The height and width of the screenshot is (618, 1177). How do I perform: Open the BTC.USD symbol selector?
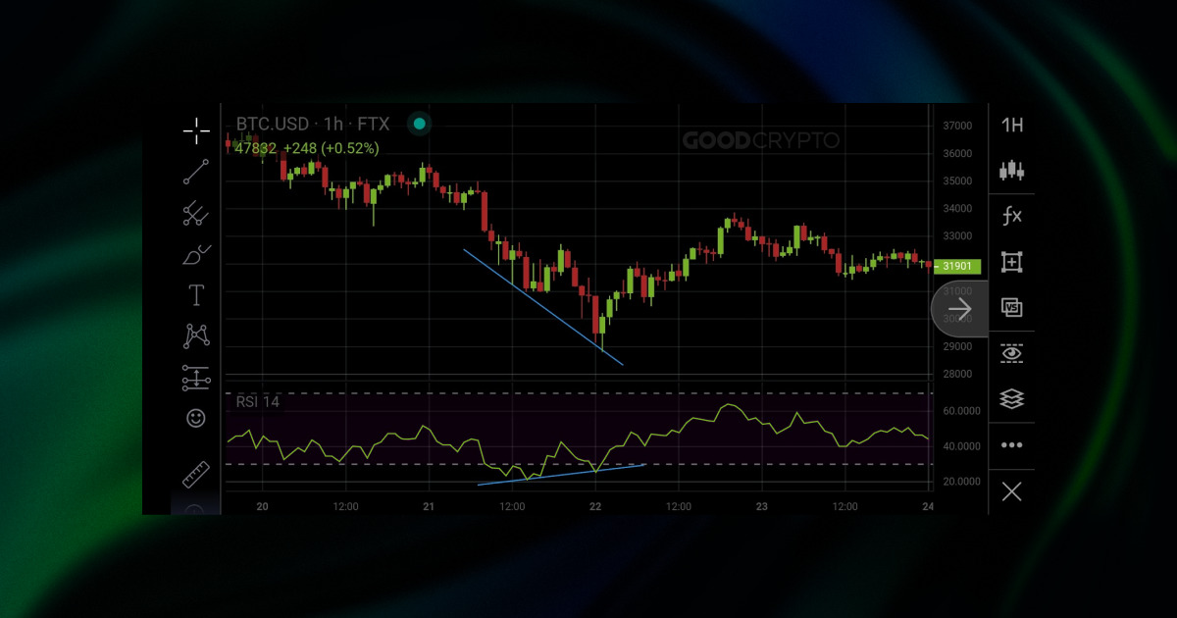point(273,124)
